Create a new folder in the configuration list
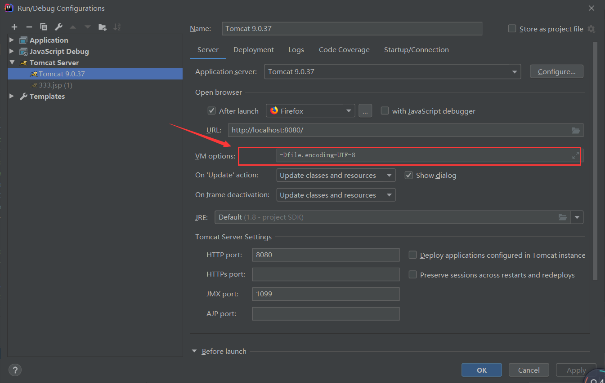 pyautogui.click(x=103, y=27)
